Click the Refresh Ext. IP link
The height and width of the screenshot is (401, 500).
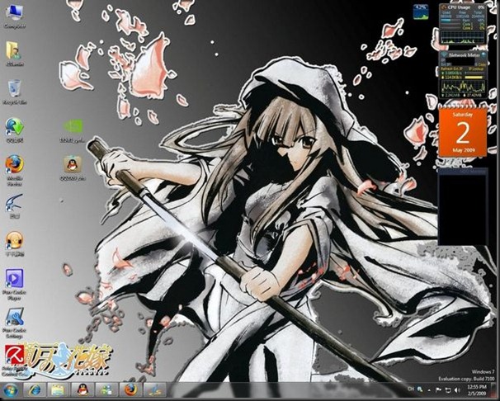[x=451, y=68]
